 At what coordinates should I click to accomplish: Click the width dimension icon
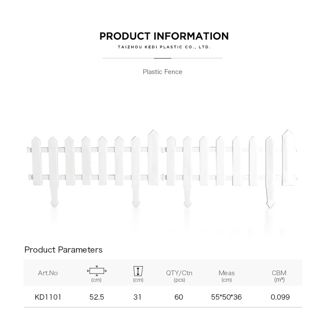pyautogui.click(x=96, y=271)
